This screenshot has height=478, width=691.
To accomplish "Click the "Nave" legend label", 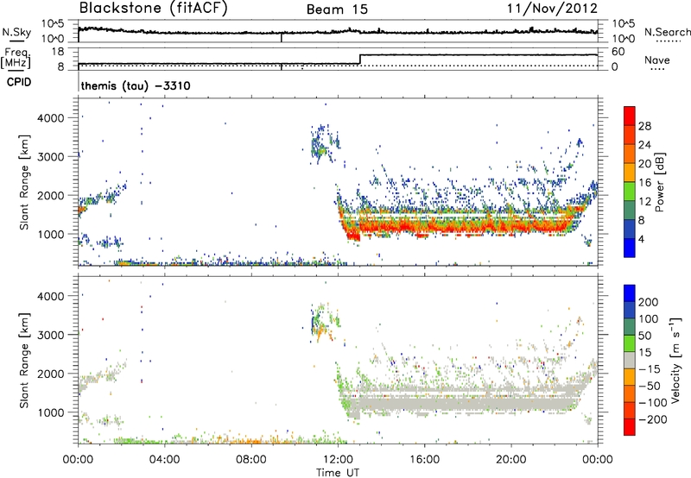I will click(x=657, y=60).
